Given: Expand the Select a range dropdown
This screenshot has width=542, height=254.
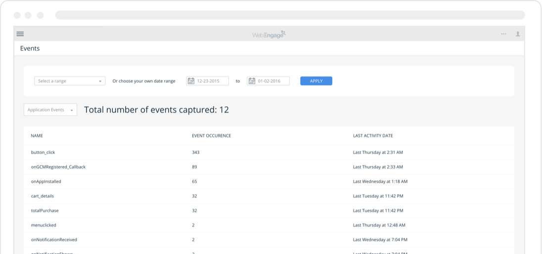Looking at the screenshot, I should 70,81.
